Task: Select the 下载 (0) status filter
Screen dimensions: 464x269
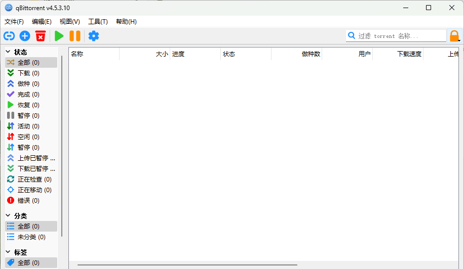Action: (x=31, y=73)
